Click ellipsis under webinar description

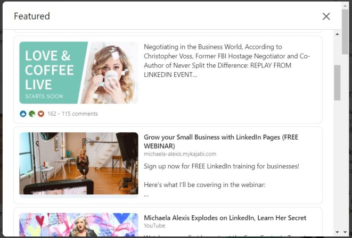tap(146, 195)
